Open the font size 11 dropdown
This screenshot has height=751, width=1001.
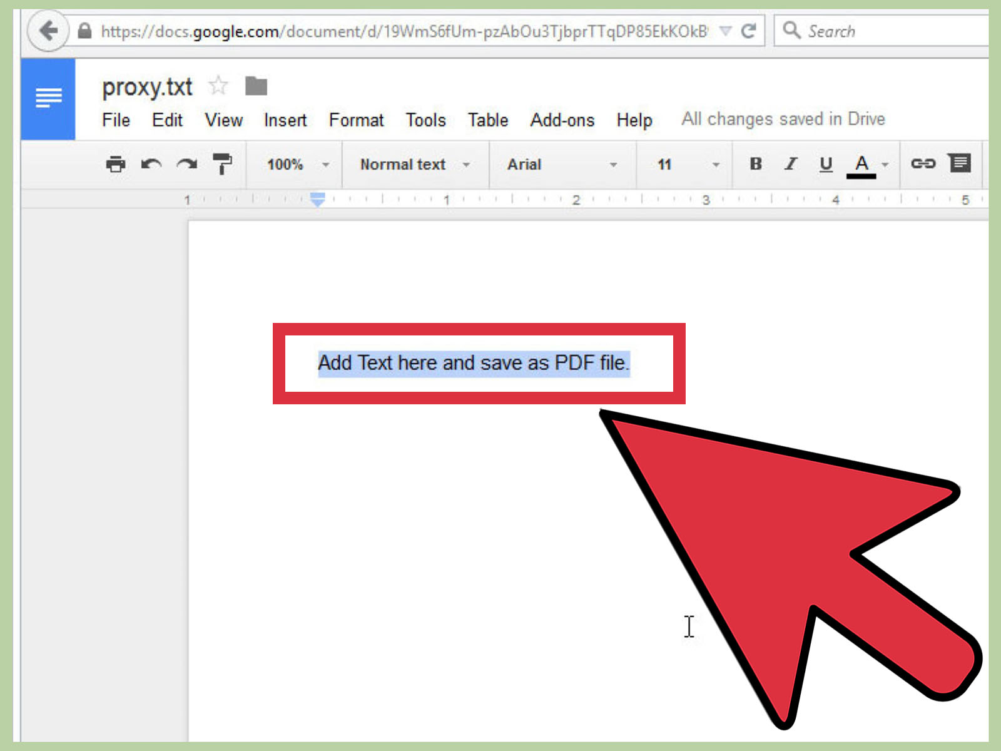click(x=688, y=165)
